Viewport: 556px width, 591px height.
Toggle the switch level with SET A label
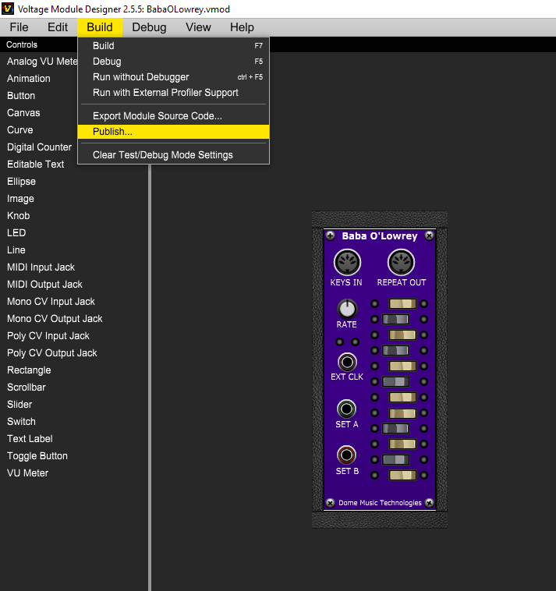[x=395, y=428]
